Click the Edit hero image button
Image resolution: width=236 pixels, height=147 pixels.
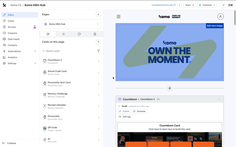click(x=214, y=26)
